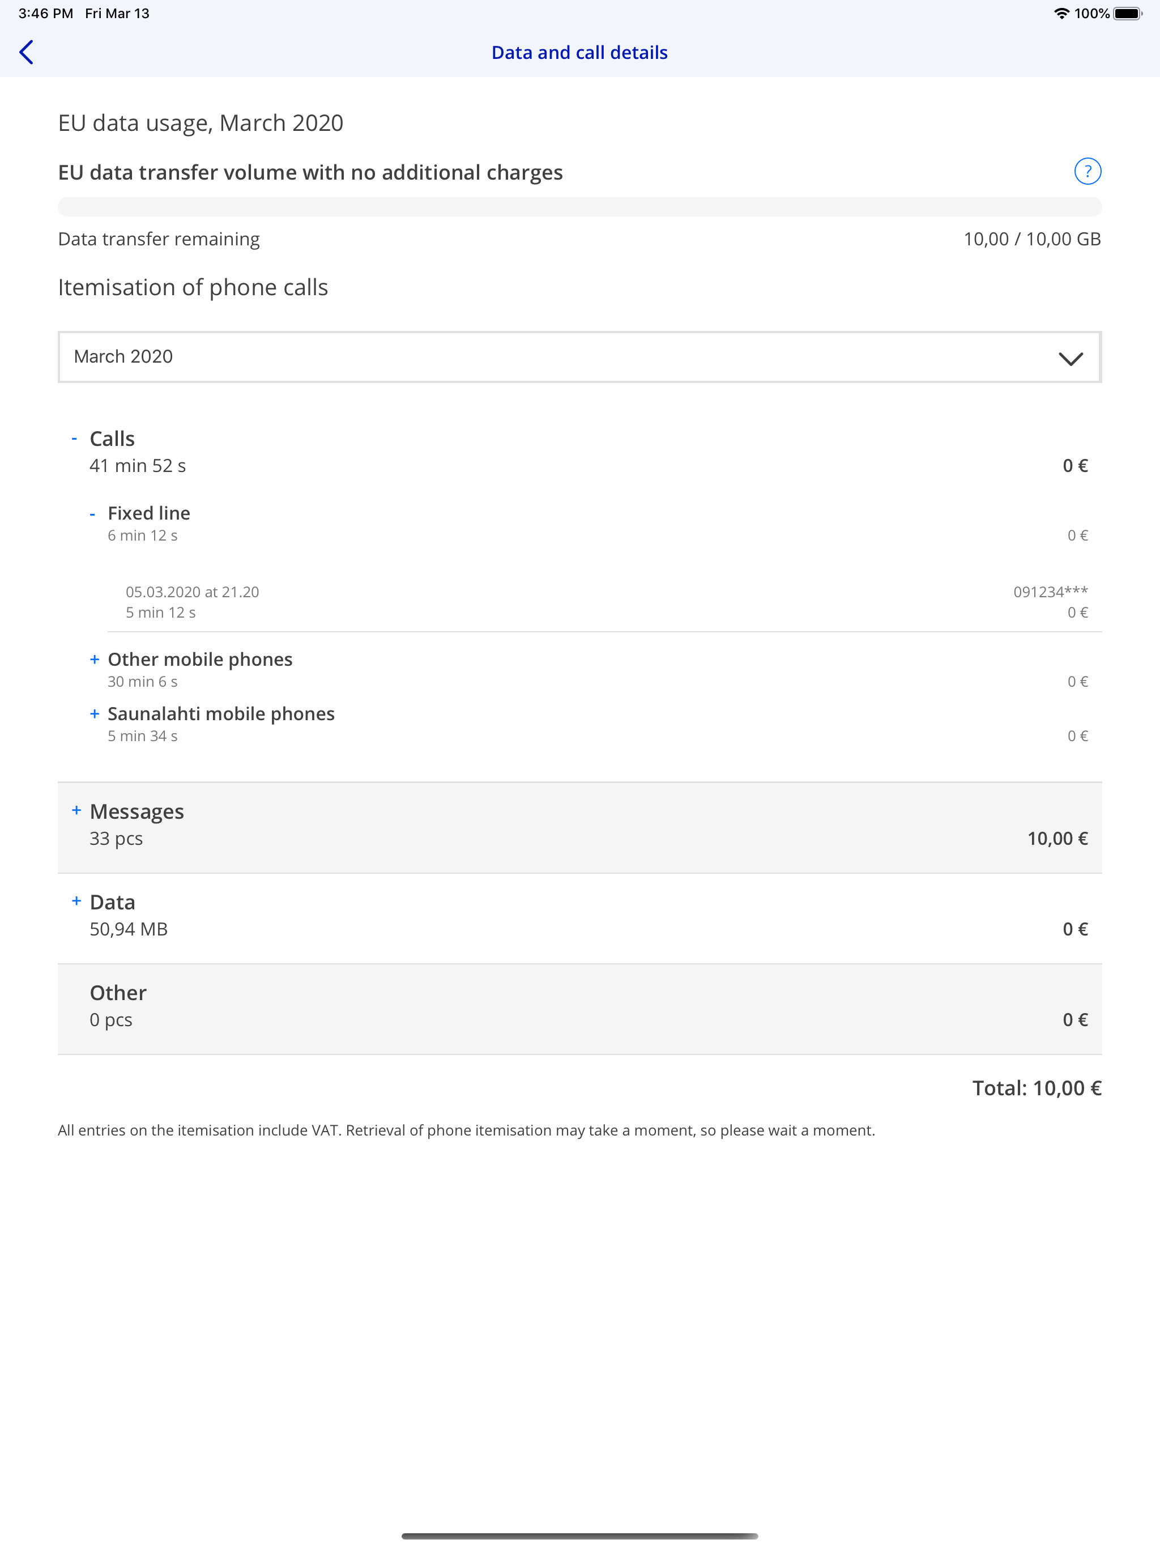Screen dimensions: 1160x1548
Task: Expand Saunalahti mobile phones calls
Action: pyautogui.click(x=95, y=714)
